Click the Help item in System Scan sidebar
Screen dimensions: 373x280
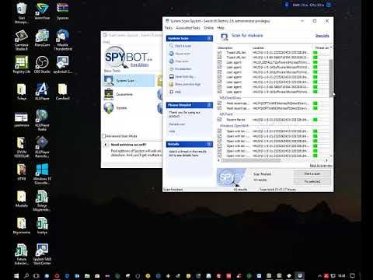(178, 92)
